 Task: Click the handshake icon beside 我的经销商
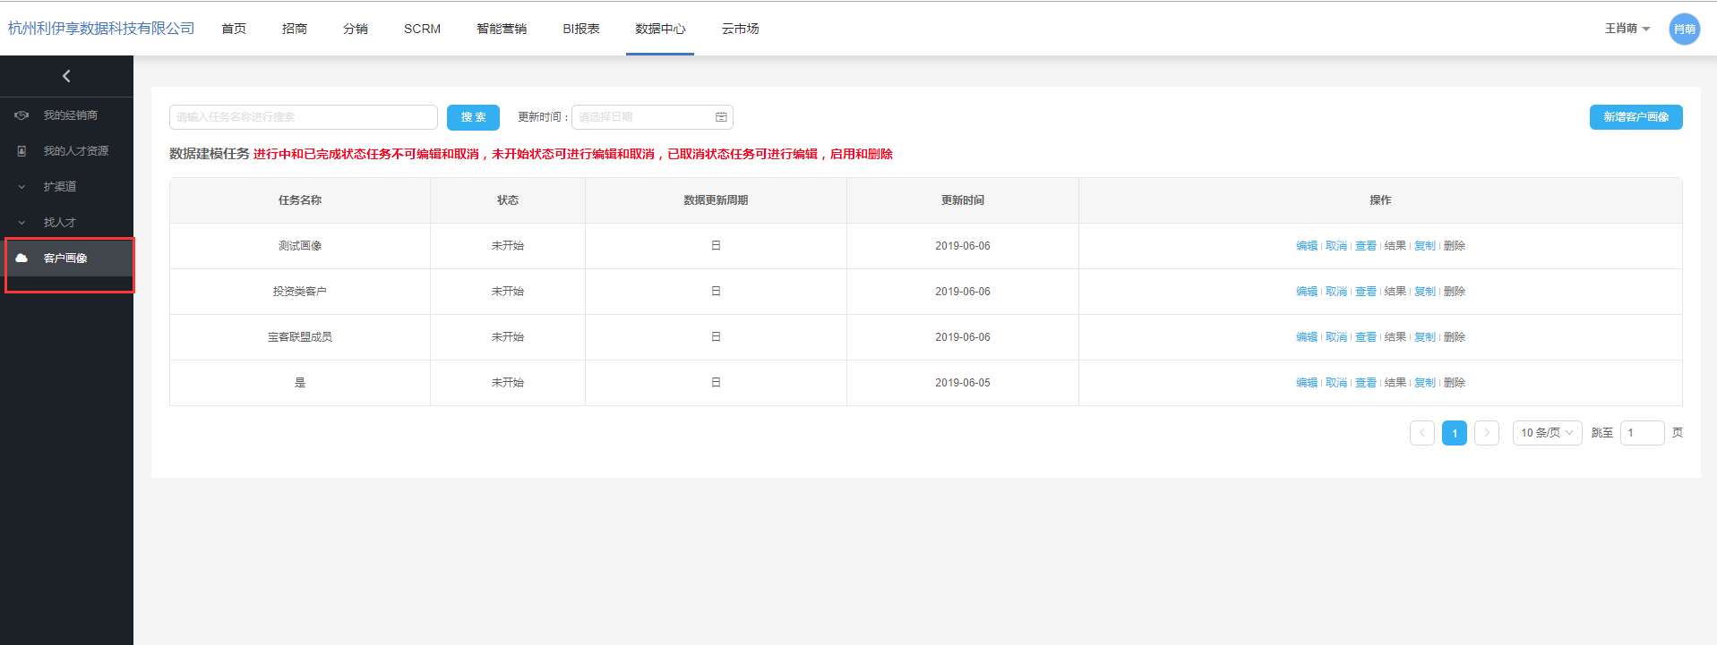21,115
